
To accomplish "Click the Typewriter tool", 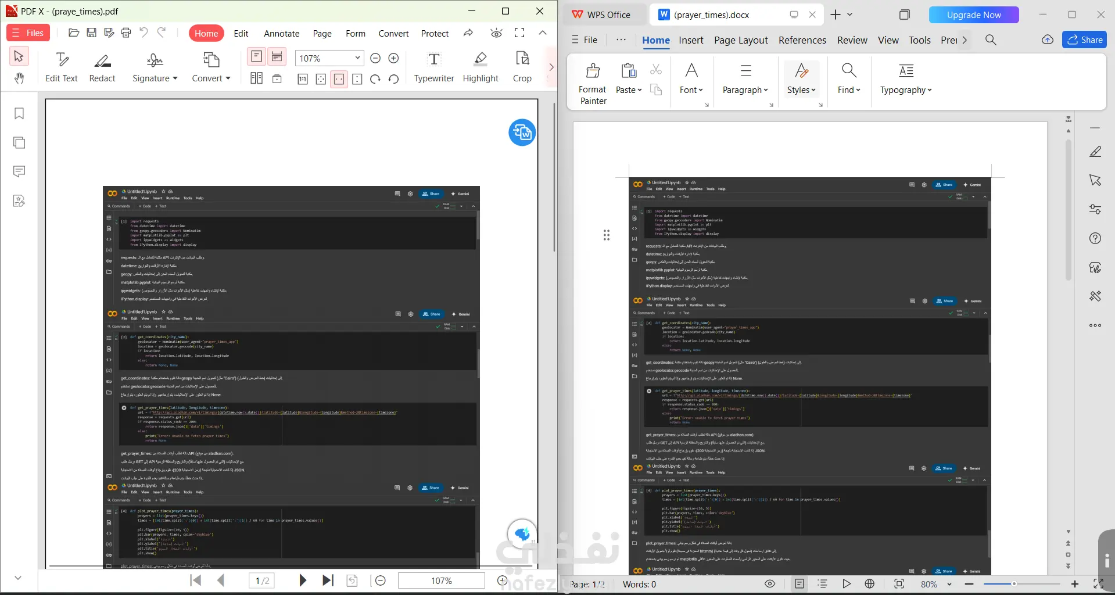I will point(433,67).
